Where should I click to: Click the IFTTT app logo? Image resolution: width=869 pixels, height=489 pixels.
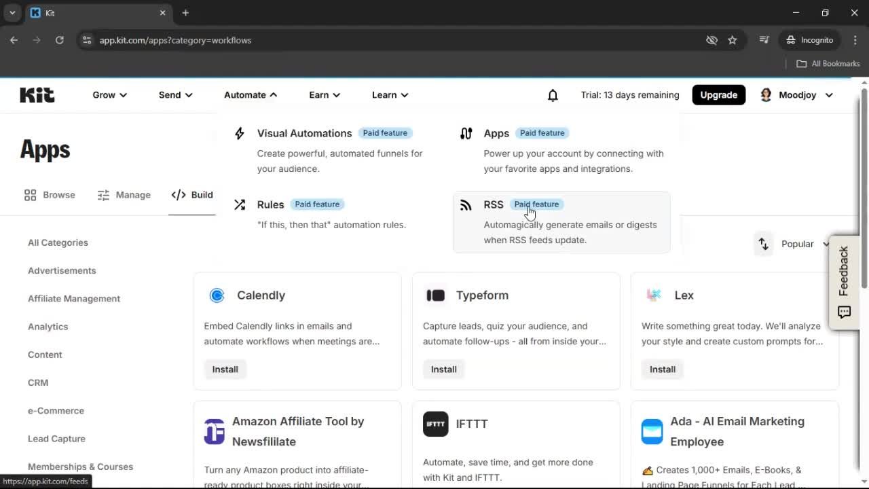[x=435, y=424]
